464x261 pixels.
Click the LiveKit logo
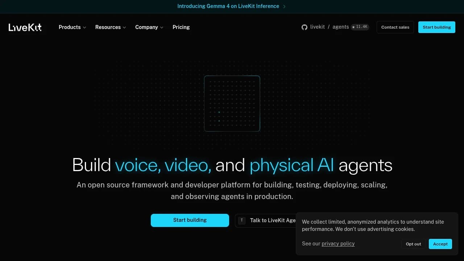25,27
